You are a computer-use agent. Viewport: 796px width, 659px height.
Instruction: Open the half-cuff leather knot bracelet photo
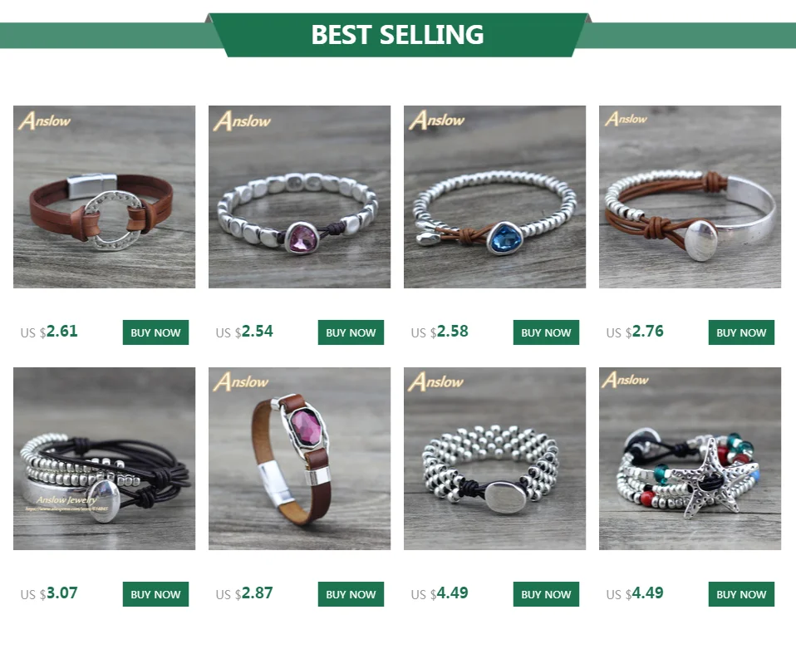(x=690, y=197)
